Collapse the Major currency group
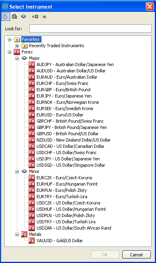The height and width of the screenshot is (263, 156). 17,58
